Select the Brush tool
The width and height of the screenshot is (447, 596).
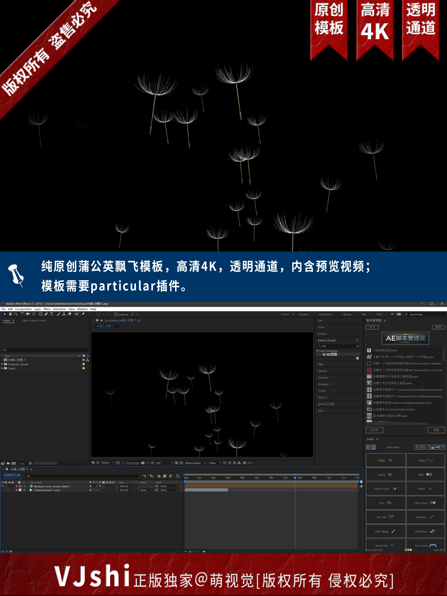click(59, 314)
